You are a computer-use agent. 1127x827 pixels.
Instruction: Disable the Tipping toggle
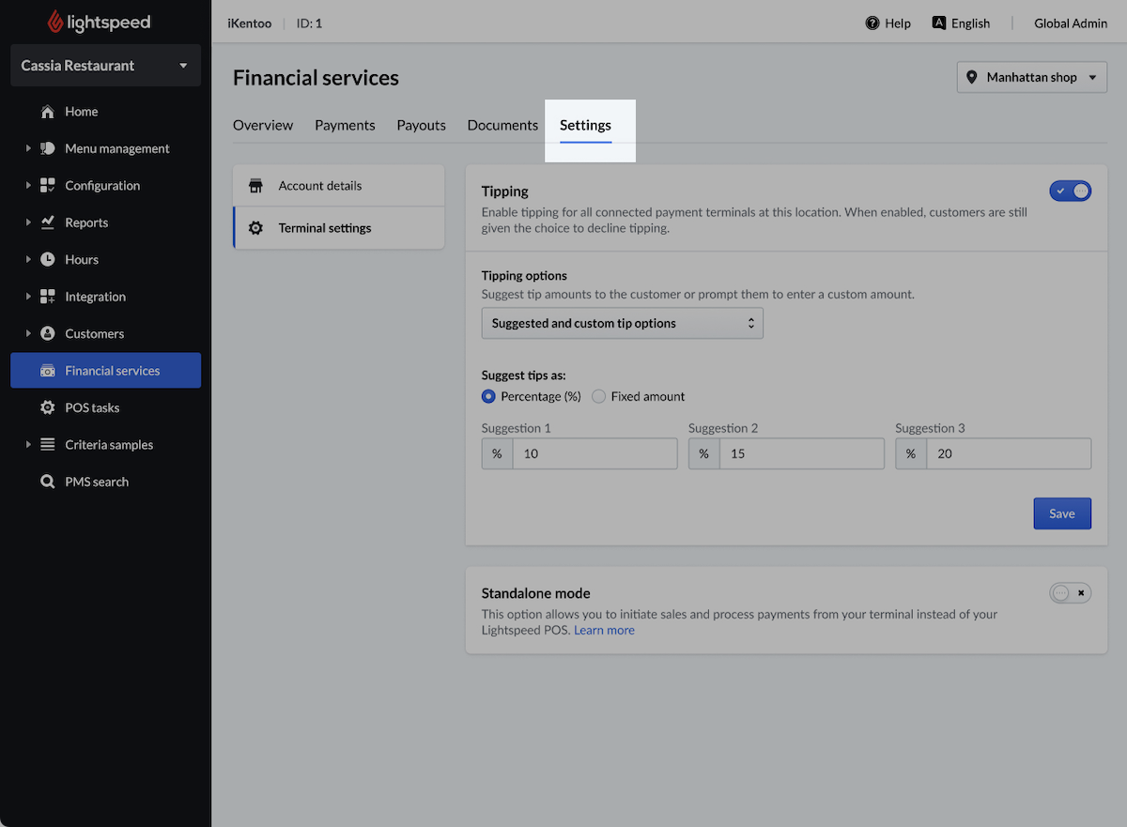coord(1070,190)
